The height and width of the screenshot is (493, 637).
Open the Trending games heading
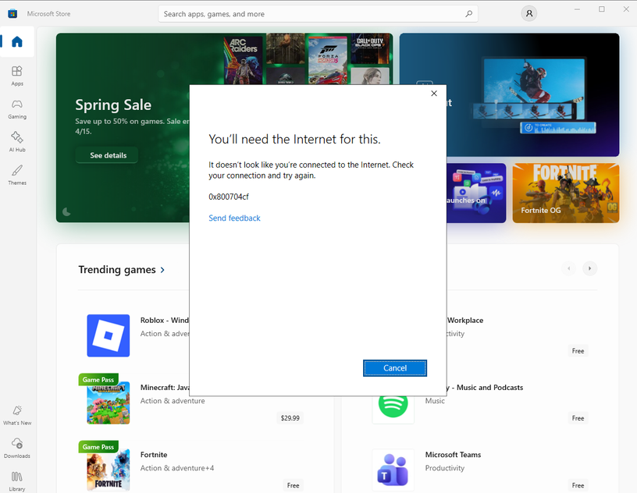coord(117,270)
